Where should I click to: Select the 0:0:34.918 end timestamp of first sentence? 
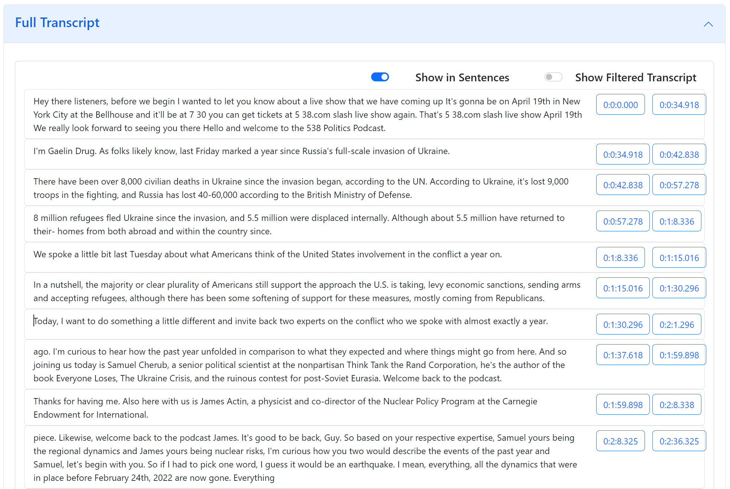click(x=679, y=104)
